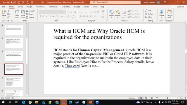Open font color picker
The height and width of the screenshot is (105, 187).
(x=73, y=16)
